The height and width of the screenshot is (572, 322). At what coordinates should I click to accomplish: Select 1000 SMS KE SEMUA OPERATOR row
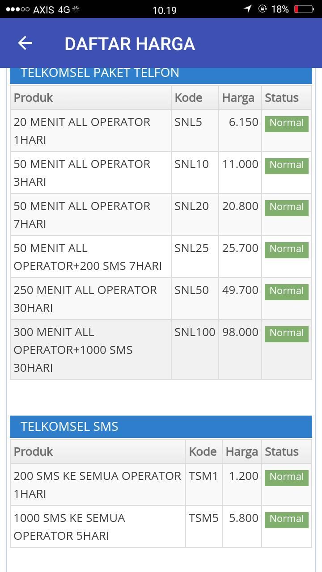161,526
